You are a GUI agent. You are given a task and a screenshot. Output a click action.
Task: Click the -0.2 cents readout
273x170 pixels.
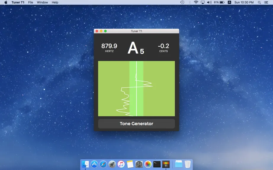pyautogui.click(x=163, y=48)
